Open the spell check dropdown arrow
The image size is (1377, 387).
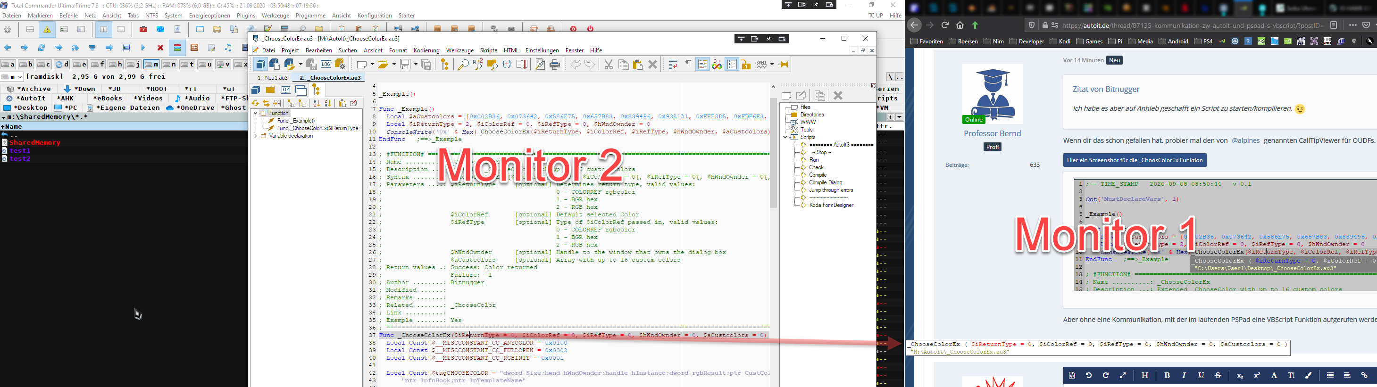pos(771,65)
